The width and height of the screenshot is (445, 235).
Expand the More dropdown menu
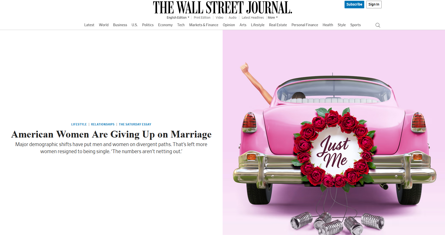pos(273,18)
